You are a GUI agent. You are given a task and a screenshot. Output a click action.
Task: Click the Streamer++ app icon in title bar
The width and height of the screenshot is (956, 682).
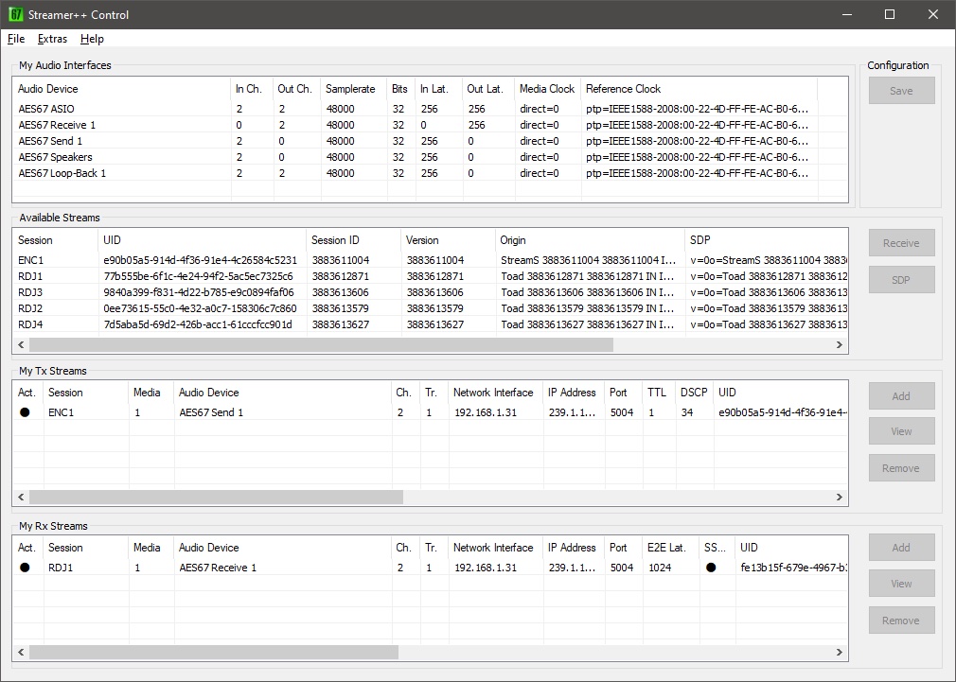coord(16,14)
